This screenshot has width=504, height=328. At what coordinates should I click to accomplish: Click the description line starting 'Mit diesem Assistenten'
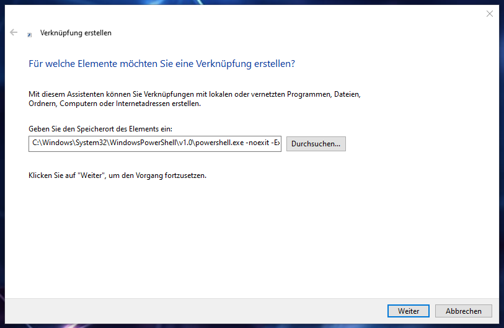[194, 94]
